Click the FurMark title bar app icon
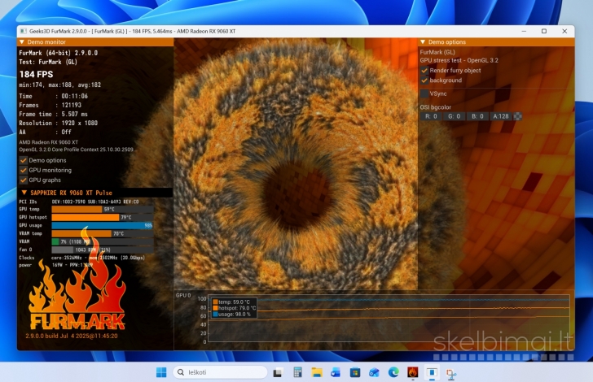593x382 pixels. point(24,30)
